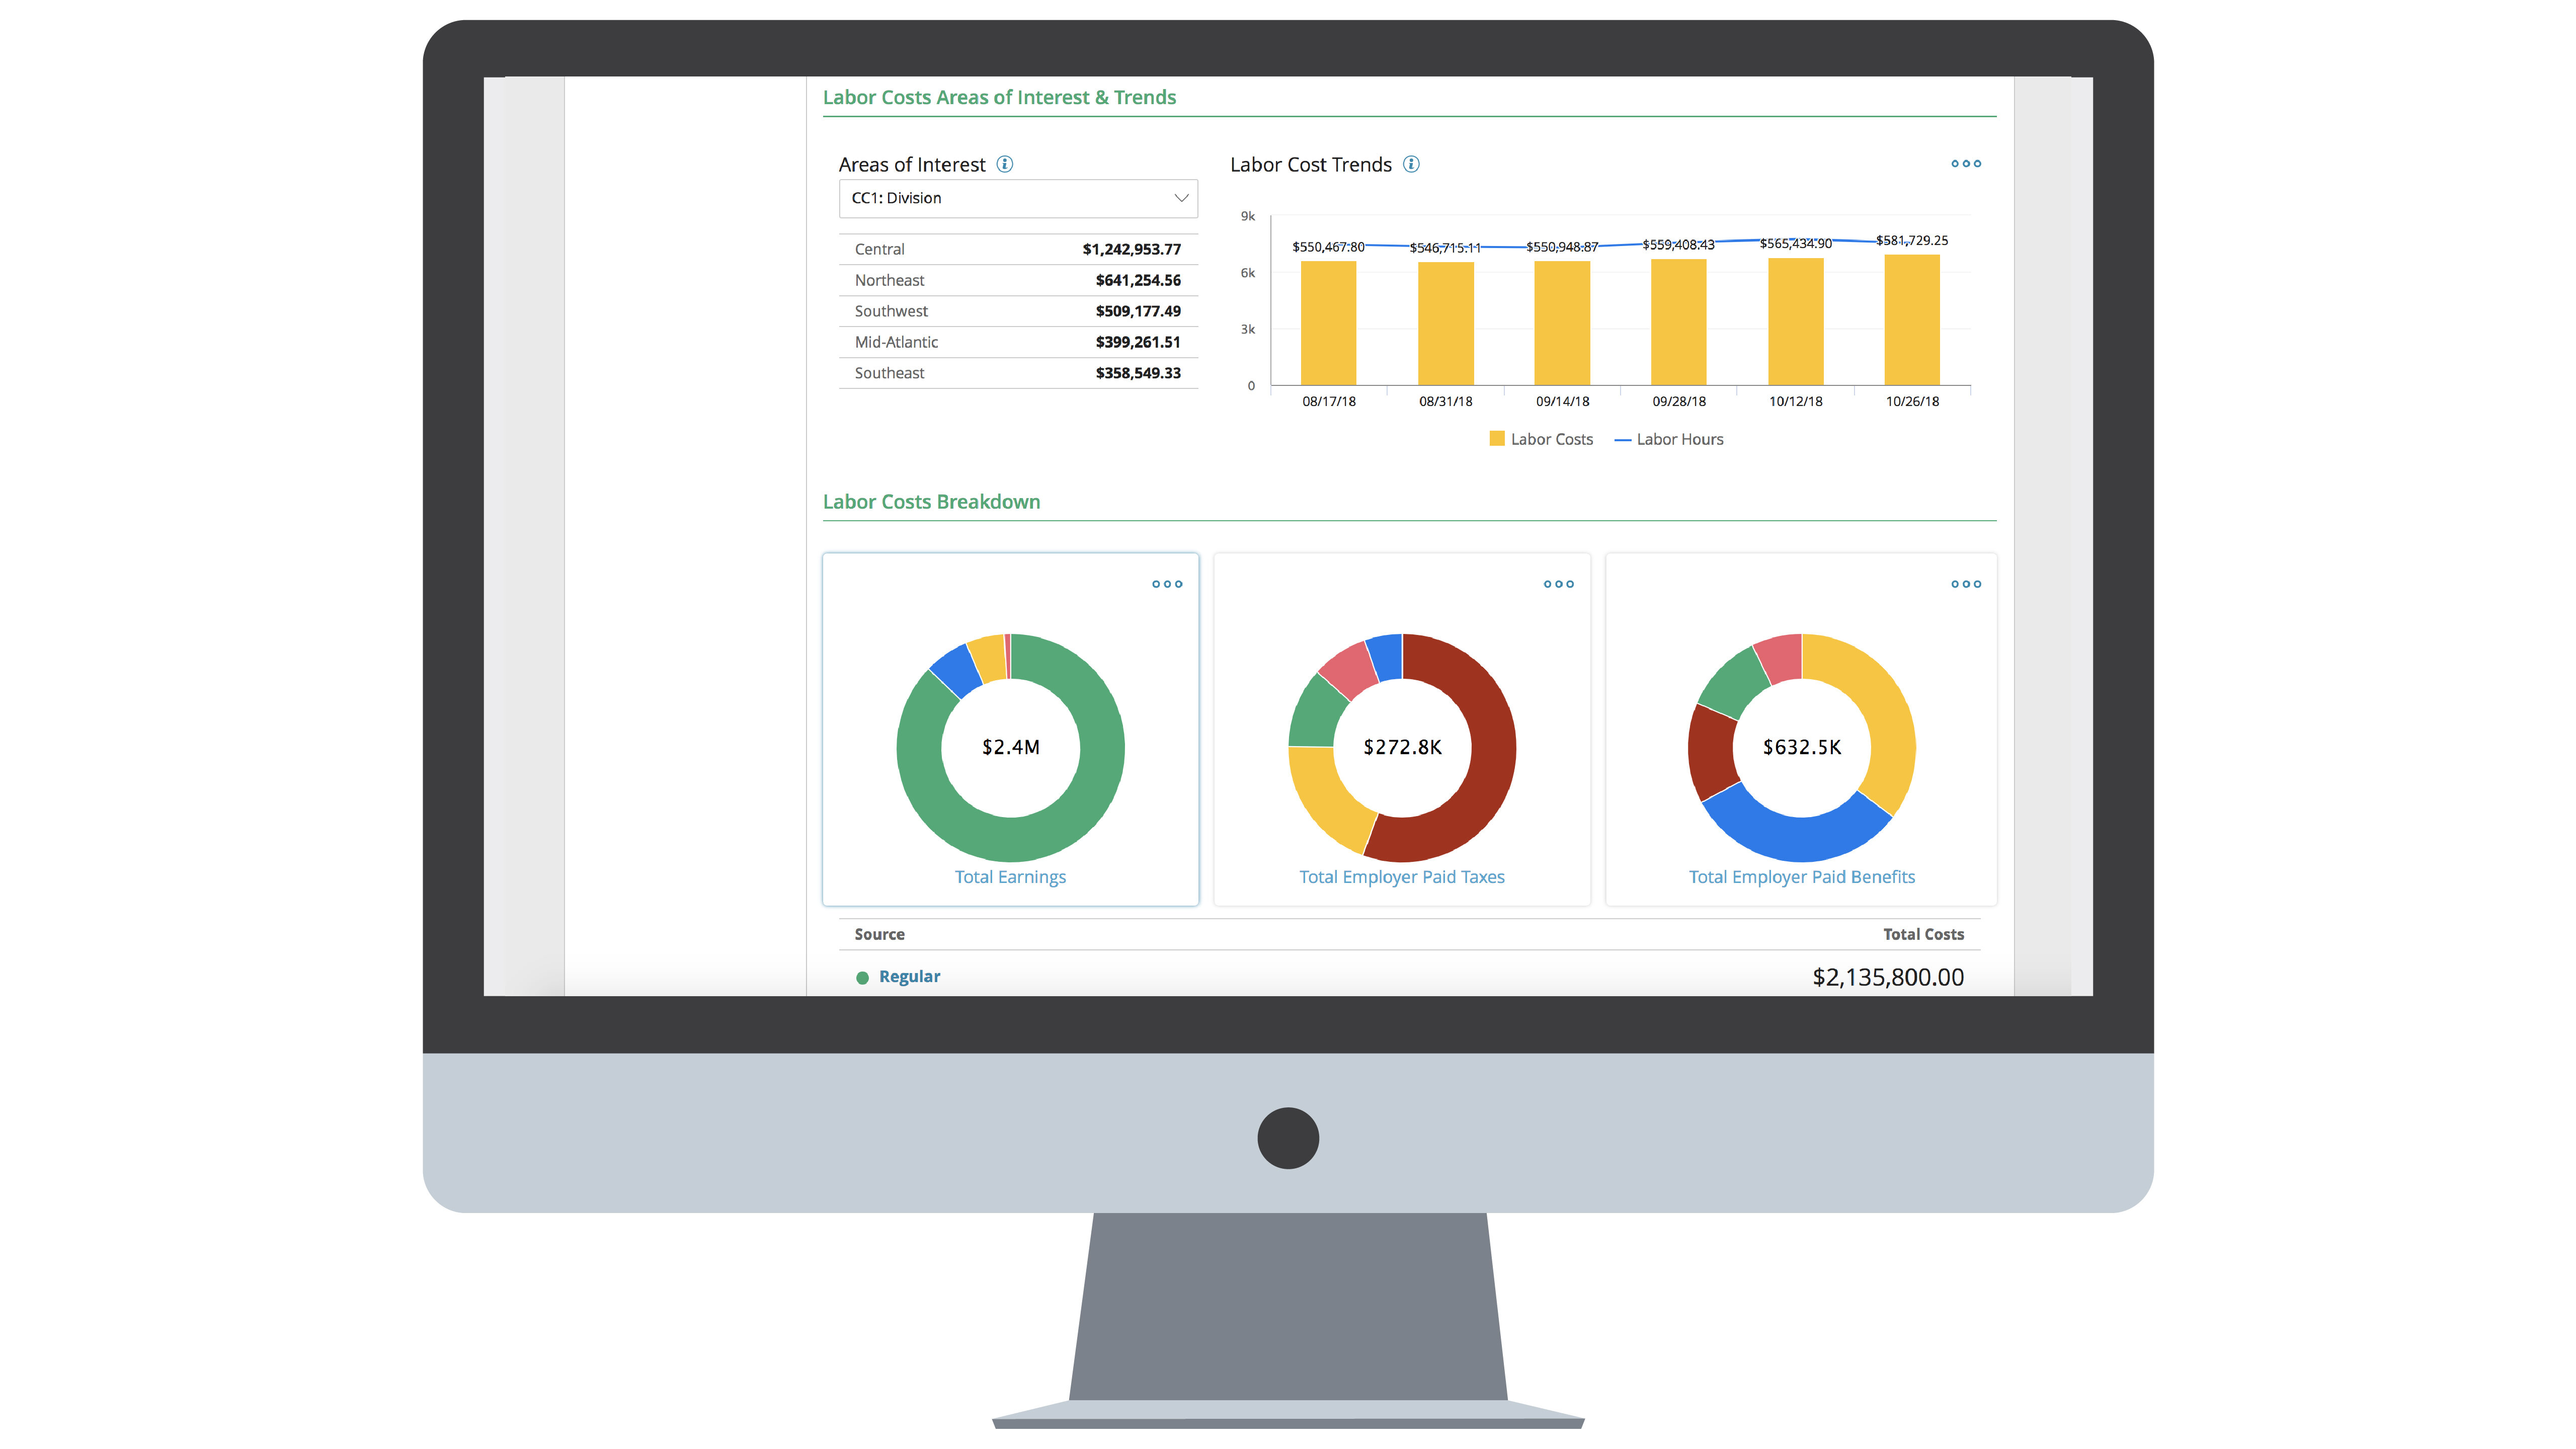Click info icon beside Areas of Interest

[1005, 164]
